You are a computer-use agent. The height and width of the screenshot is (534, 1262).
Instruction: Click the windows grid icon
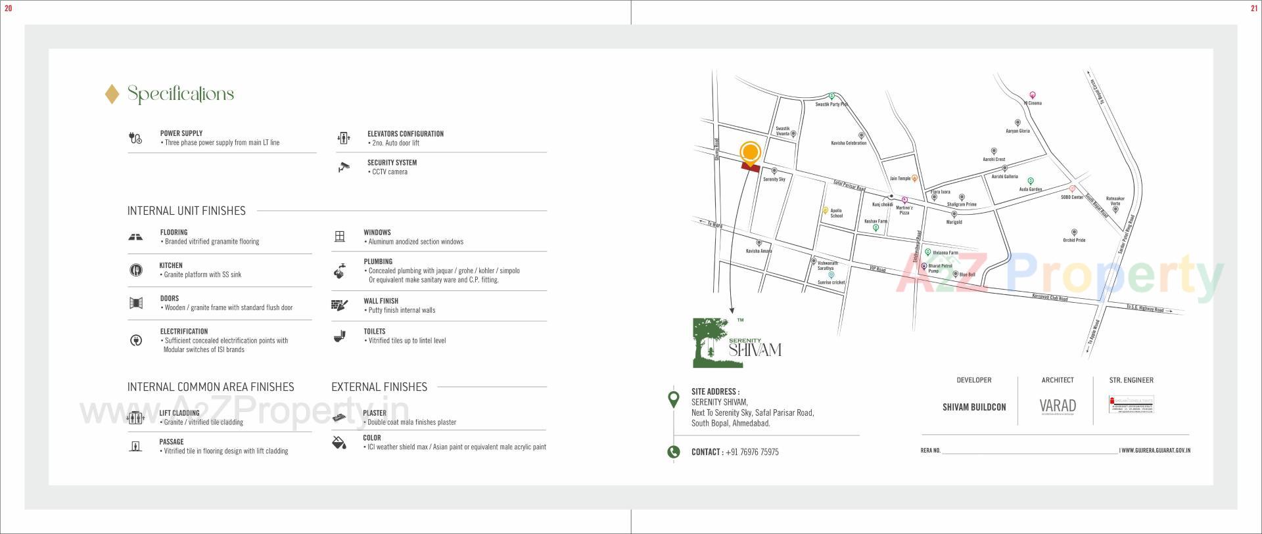point(340,236)
